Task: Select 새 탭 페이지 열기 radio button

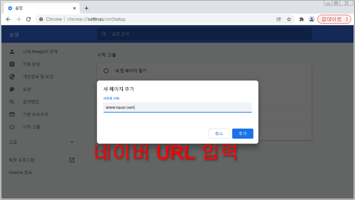Action: click(x=106, y=71)
